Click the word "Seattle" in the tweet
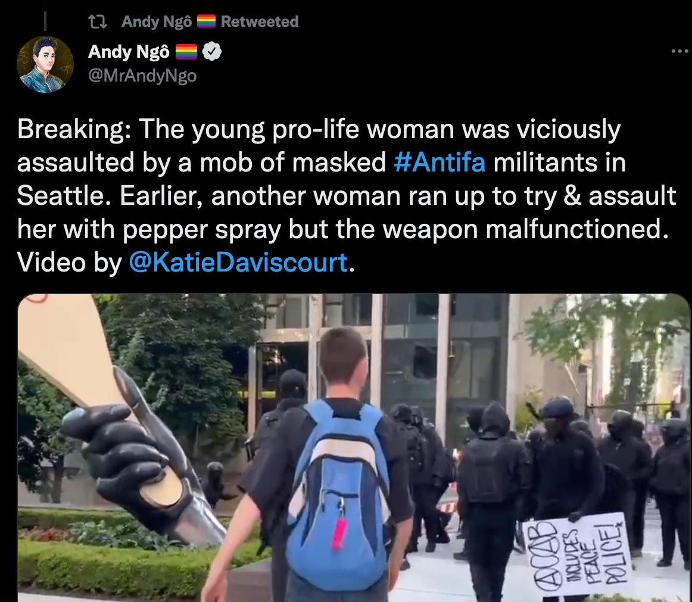 pos(64,195)
